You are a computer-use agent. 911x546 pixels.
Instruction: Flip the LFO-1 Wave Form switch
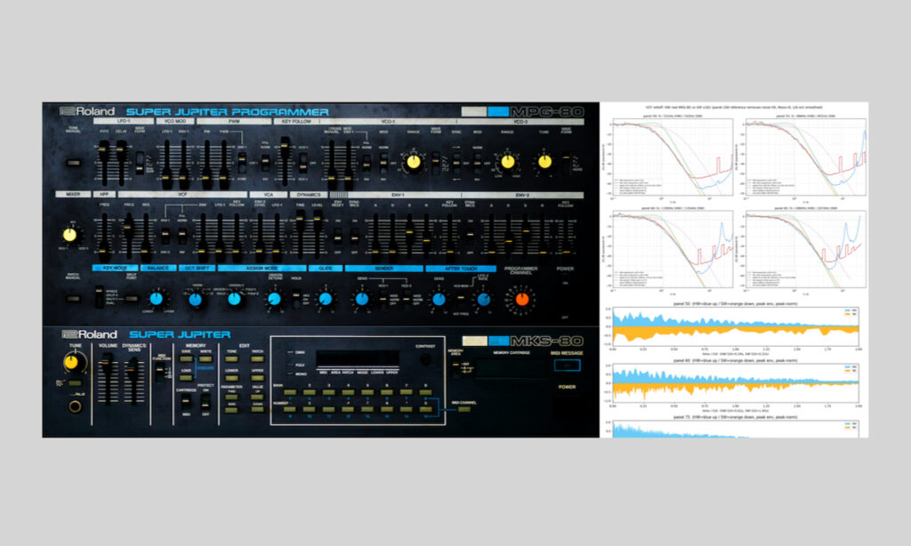click(x=140, y=163)
